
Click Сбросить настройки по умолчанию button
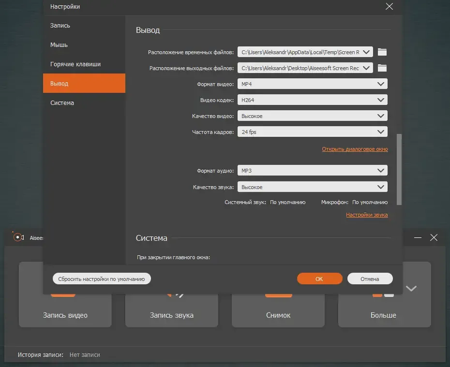[x=102, y=279]
